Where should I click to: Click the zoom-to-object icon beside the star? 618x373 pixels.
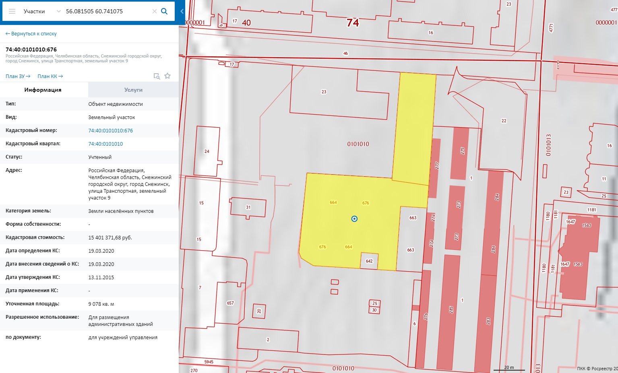pos(157,76)
